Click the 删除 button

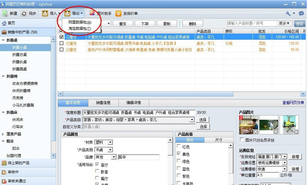coord(192,24)
